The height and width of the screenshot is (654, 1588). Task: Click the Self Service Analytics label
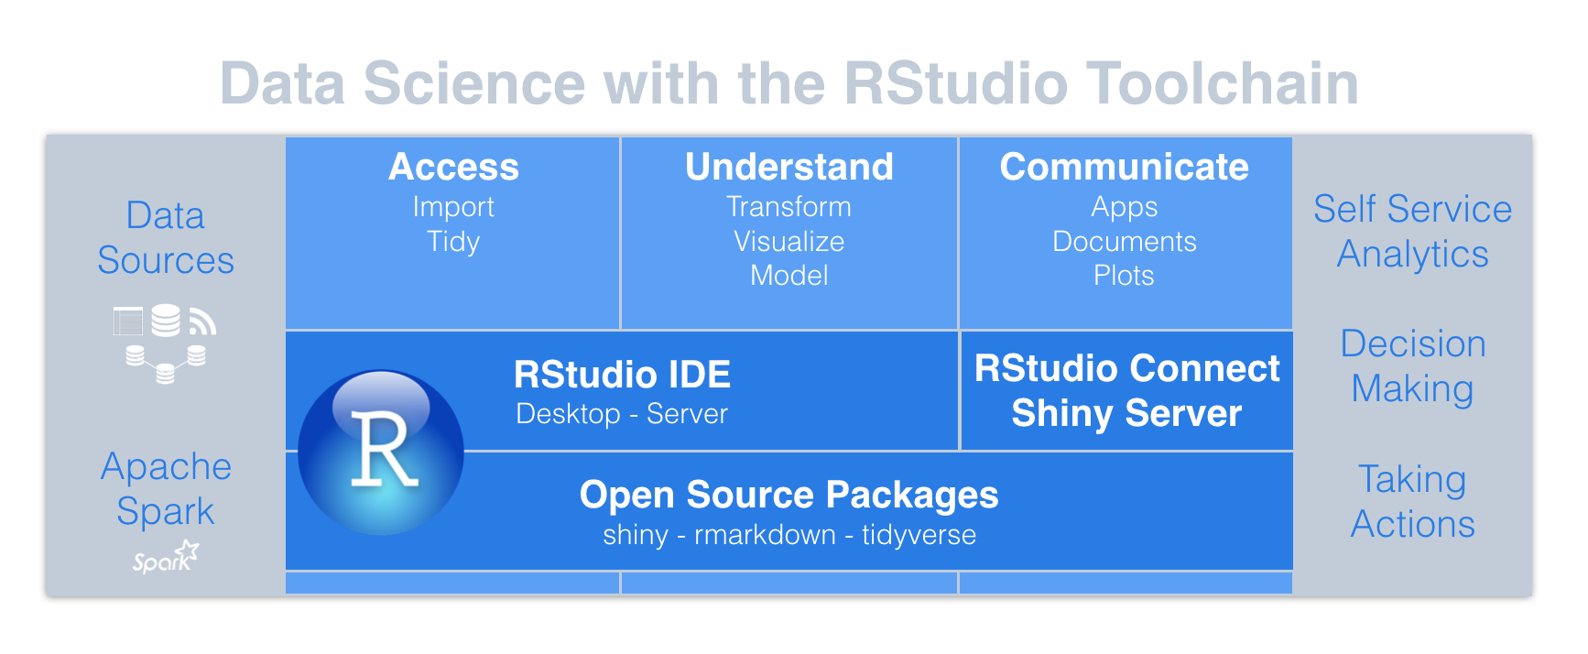coord(1412,232)
